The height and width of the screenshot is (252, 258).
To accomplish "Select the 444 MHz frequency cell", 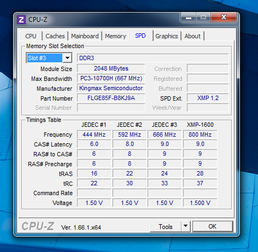I will (94, 134).
